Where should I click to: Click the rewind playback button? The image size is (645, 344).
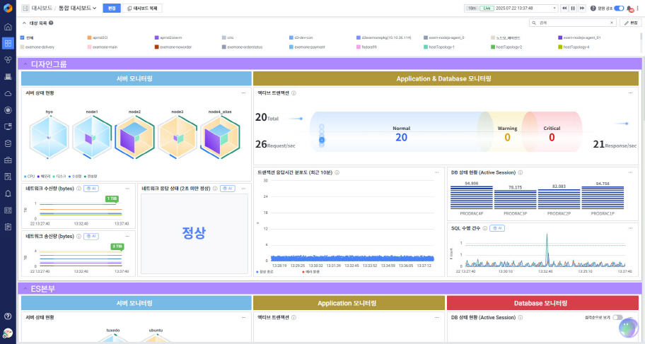[564, 8]
